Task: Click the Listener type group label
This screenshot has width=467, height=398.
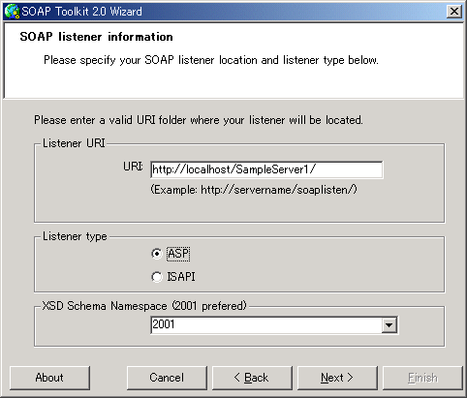Action: [x=75, y=236]
